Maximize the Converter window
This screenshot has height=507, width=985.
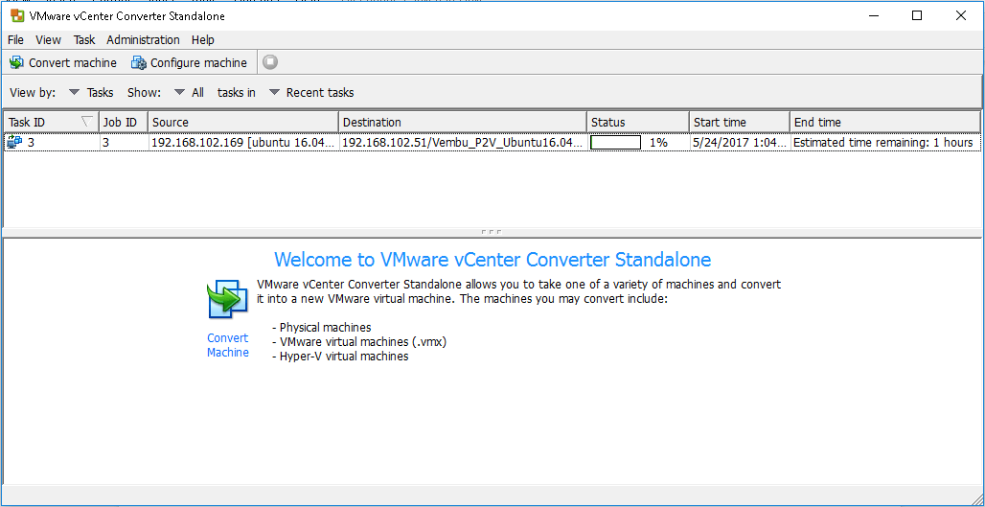point(917,15)
